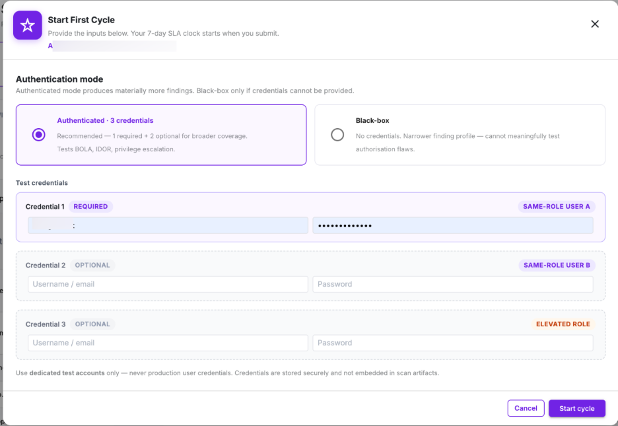This screenshot has height=426, width=618.
Task: Click Credential 2 username / email field
Action: 168,284
